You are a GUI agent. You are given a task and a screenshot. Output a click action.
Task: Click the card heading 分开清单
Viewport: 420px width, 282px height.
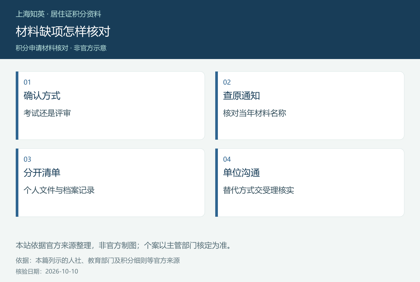(42, 173)
